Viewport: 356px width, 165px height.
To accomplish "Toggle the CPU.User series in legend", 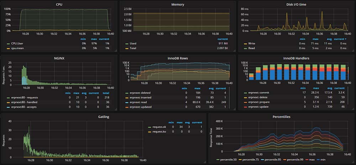I will click(x=18, y=43).
